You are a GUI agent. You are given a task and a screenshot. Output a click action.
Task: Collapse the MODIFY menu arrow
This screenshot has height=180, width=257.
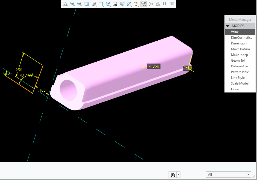(x=228, y=26)
